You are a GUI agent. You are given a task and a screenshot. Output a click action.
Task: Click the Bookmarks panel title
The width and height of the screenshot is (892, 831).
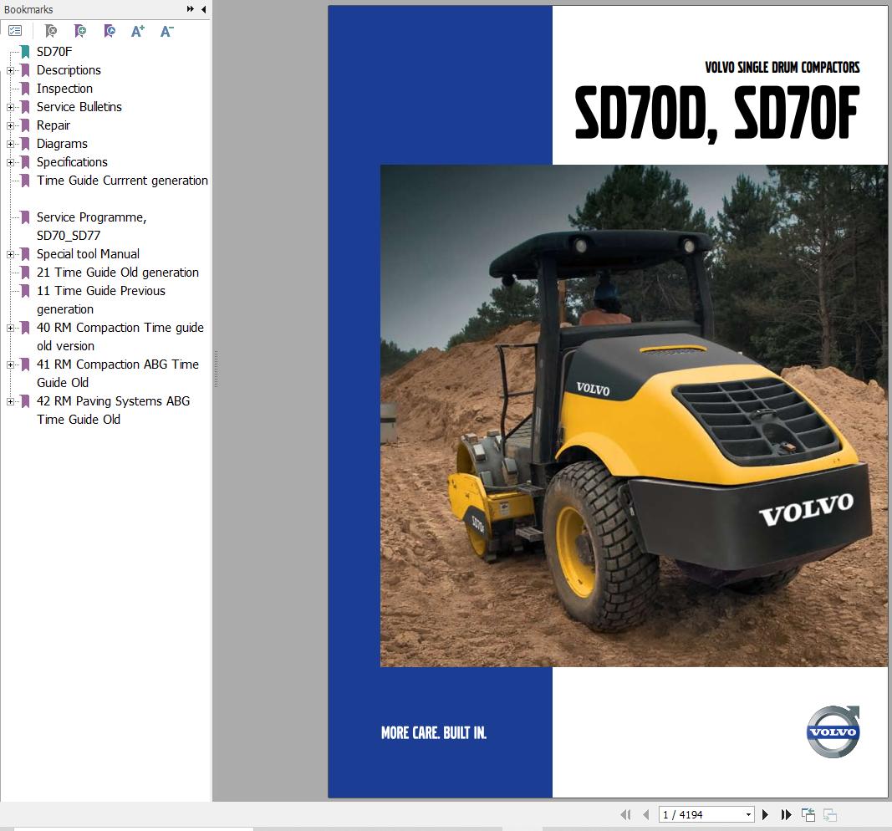click(28, 10)
